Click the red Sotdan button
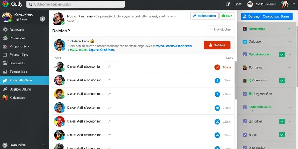 coord(217,45)
